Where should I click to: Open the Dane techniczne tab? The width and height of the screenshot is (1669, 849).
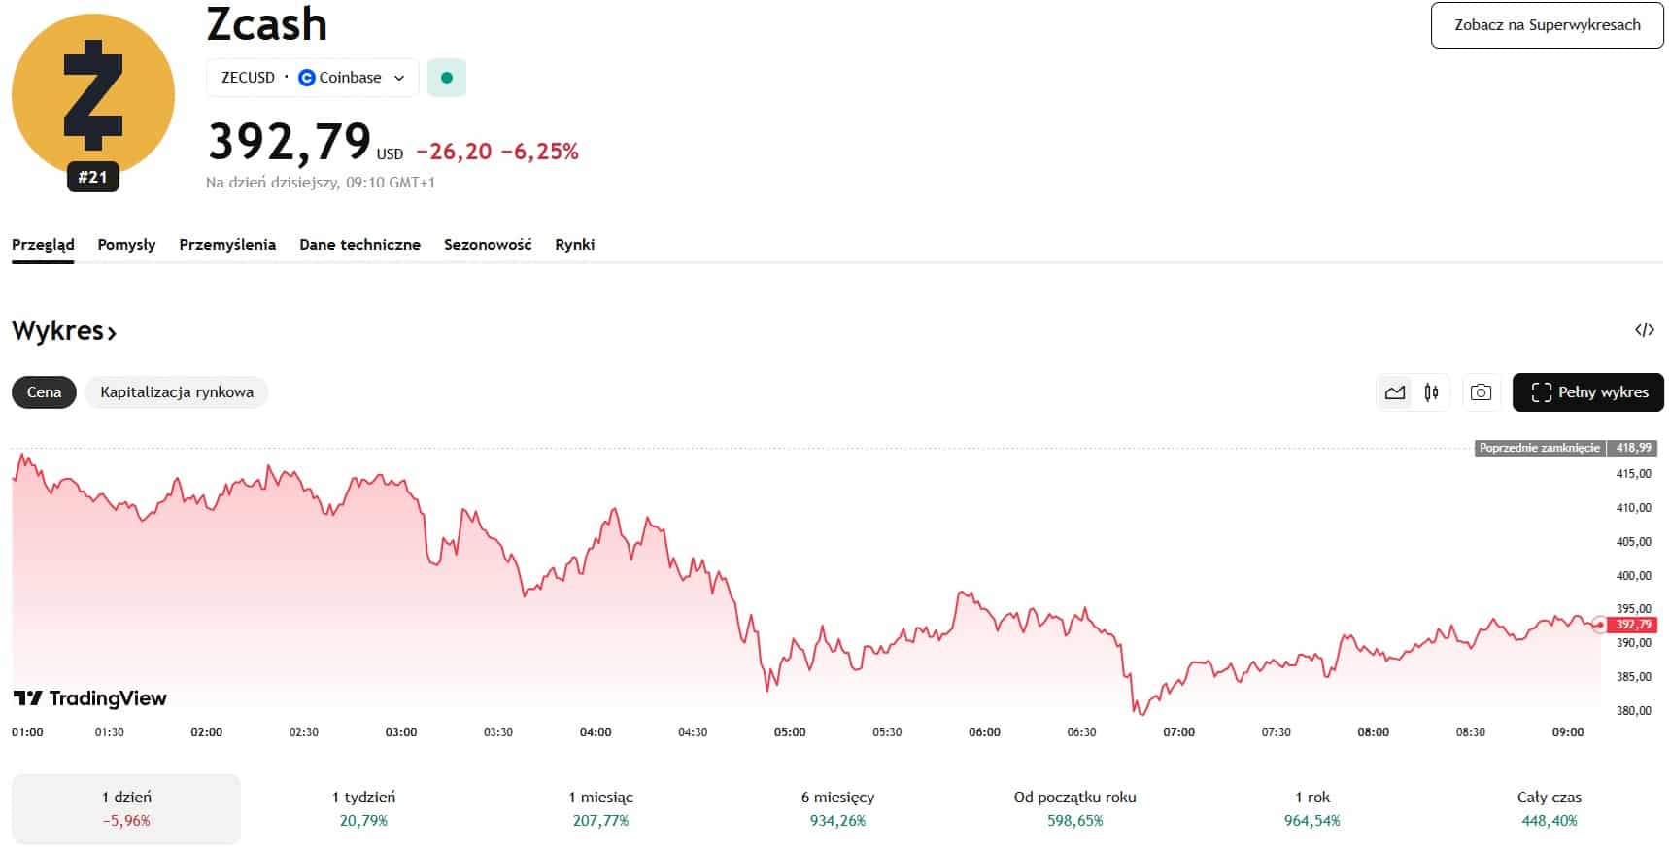pos(359,245)
